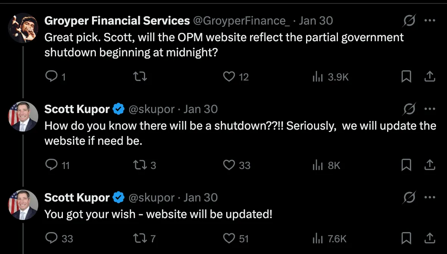Screen dimensions: 447x254
Task: Share Scott Kupor's first reply
Action: [x=430, y=165]
